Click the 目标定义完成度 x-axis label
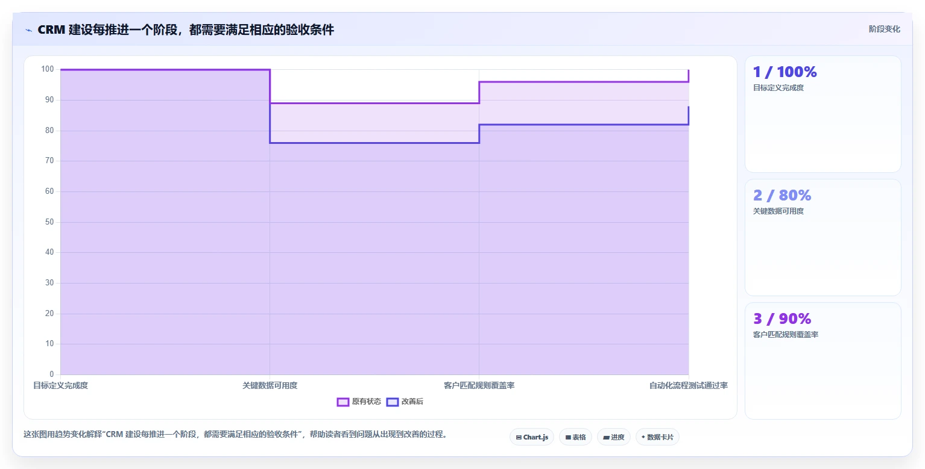The image size is (925, 469). click(x=60, y=385)
